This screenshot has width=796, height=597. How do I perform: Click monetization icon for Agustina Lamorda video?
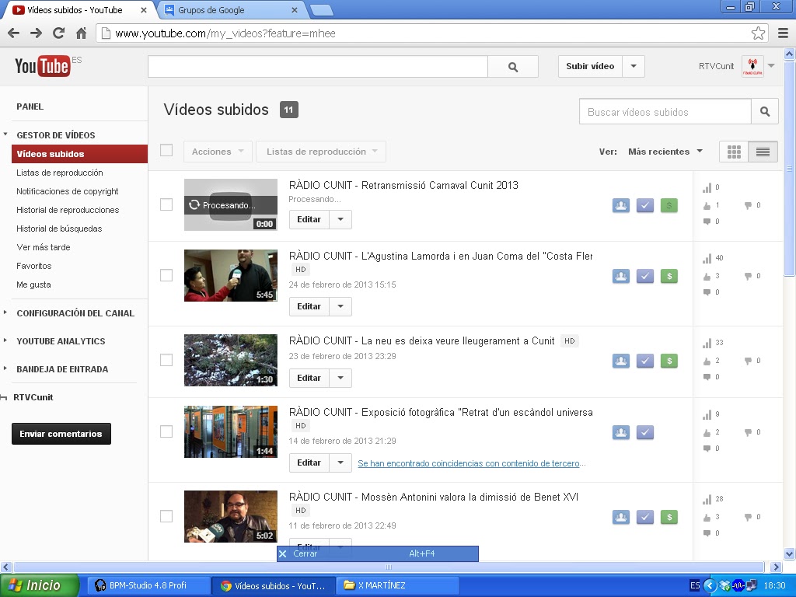(x=669, y=276)
